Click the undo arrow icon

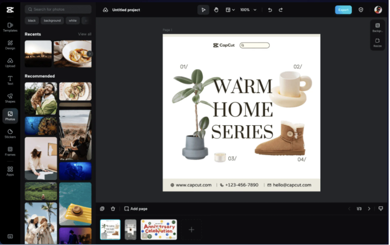click(x=270, y=10)
